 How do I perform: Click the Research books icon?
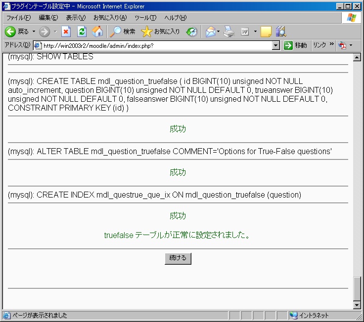click(281, 32)
